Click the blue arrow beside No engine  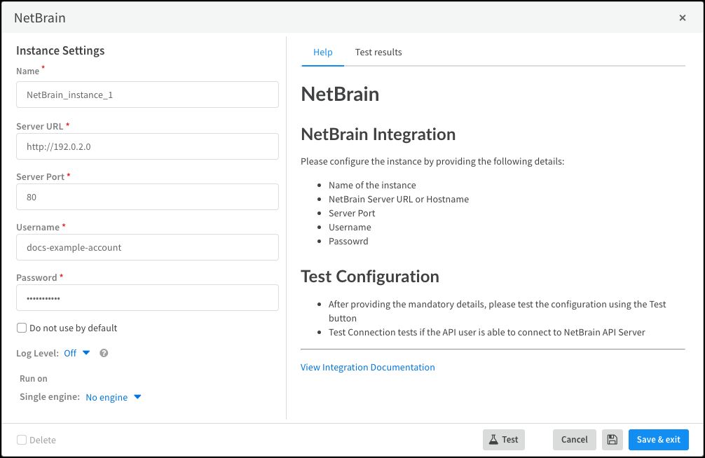point(137,397)
